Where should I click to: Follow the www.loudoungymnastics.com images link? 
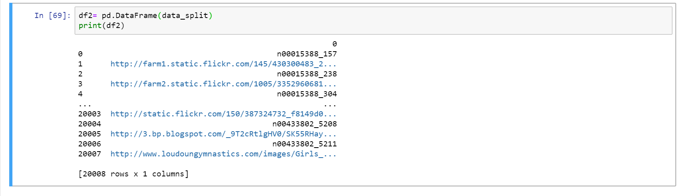(x=224, y=154)
